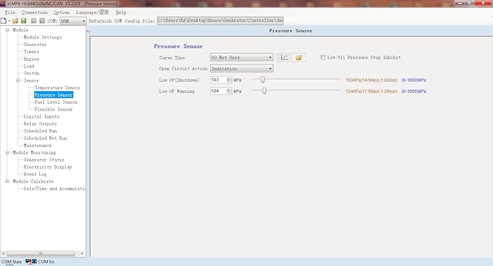This screenshot has height=266, width=493.
Task: Select Maintenance in the tree
Action: (x=38, y=146)
